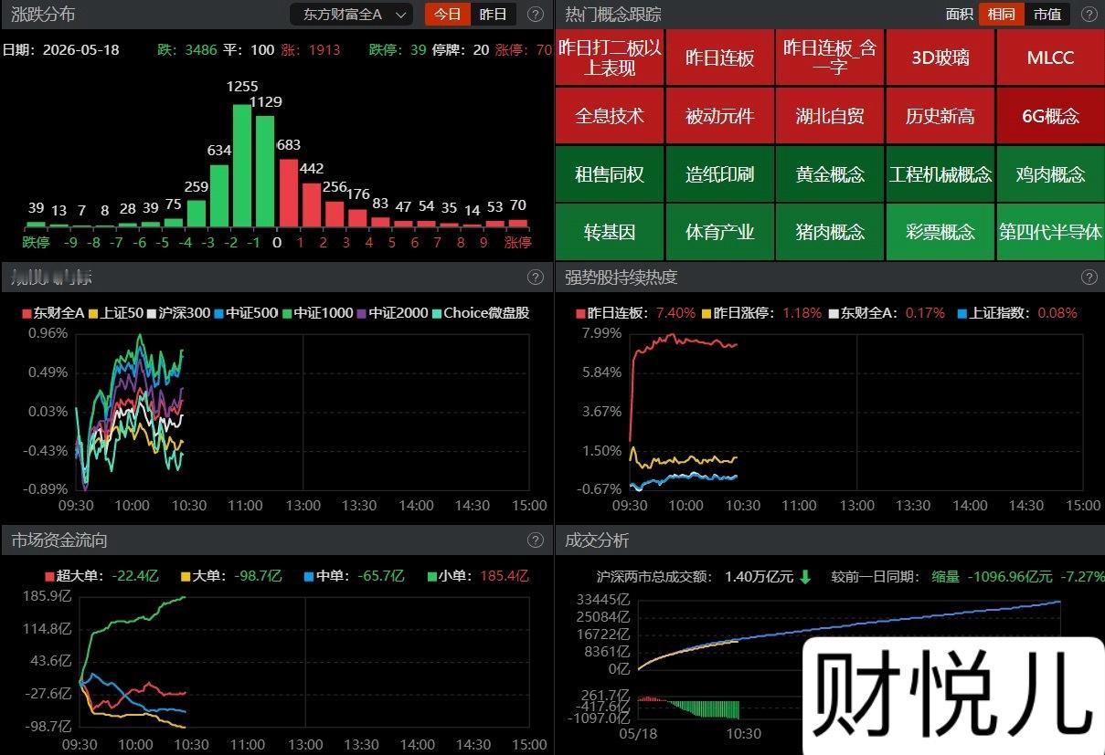Switch distribution to 今日

(448, 15)
